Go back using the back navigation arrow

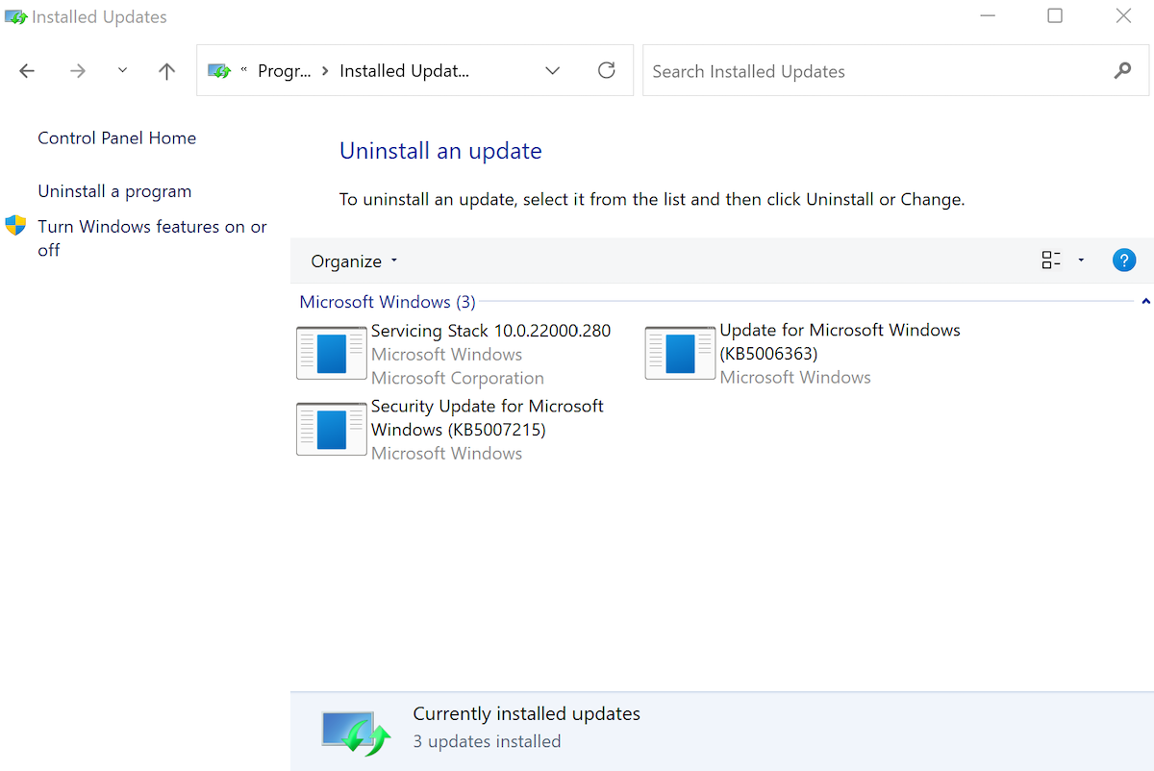26,70
